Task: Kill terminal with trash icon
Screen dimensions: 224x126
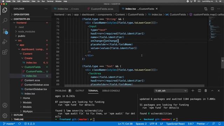Action: (206, 91)
